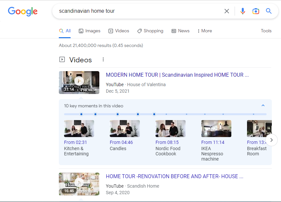Collapse the key moments panel chevron

[x=263, y=105]
